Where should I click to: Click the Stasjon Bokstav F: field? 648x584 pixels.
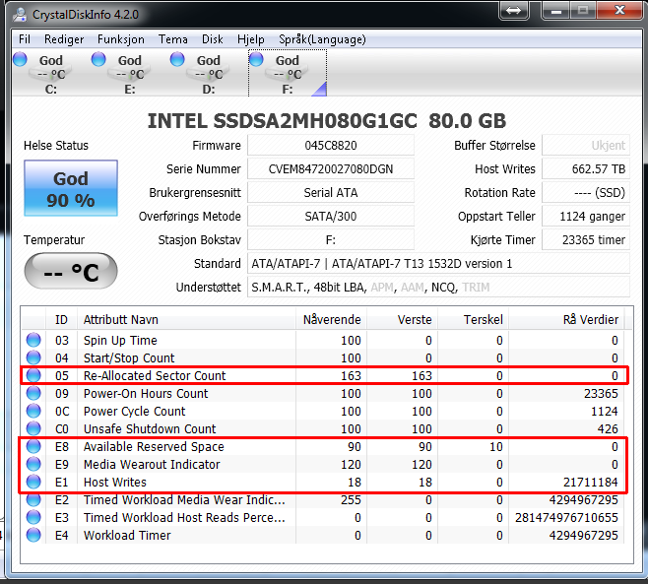pyautogui.click(x=331, y=239)
